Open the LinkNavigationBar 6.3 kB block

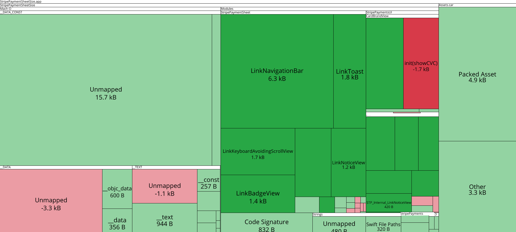coord(277,71)
